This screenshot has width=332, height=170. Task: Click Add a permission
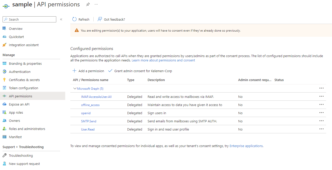88,71
